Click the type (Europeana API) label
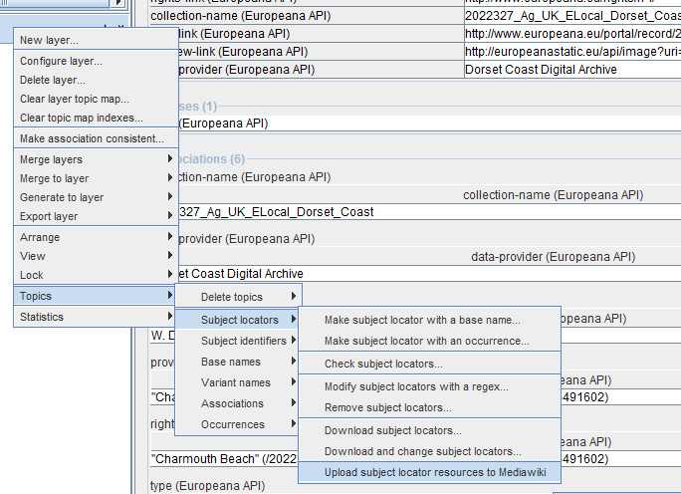681x494 pixels. point(208,486)
